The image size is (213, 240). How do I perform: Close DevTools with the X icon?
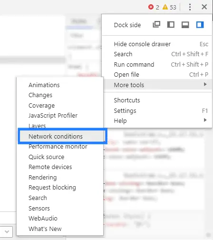point(204,7)
